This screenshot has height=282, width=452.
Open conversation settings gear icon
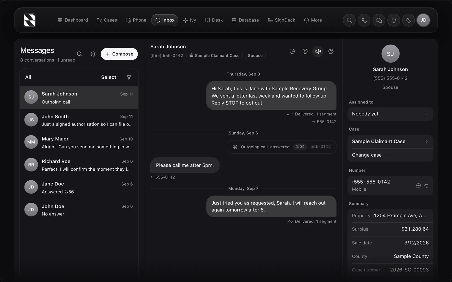[x=331, y=51]
